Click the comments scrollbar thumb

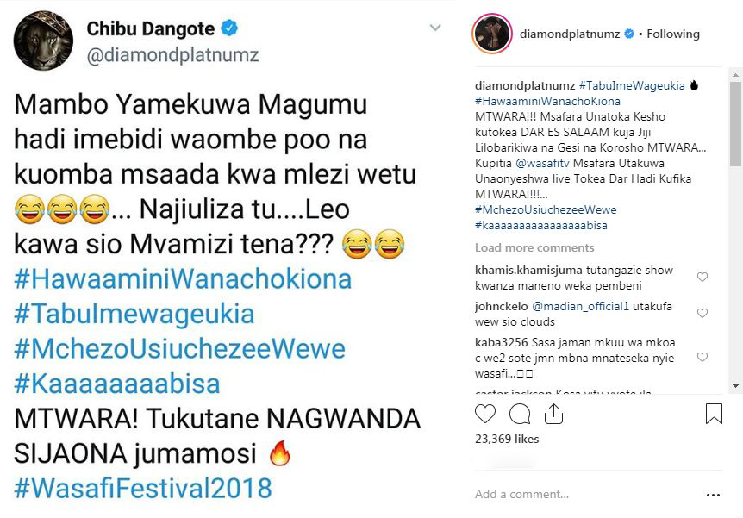pyautogui.click(x=735, y=124)
